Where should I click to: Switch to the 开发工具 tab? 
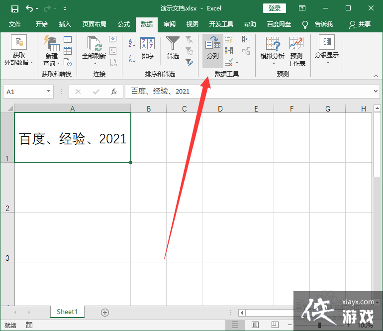pyautogui.click(x=221, y=24)
